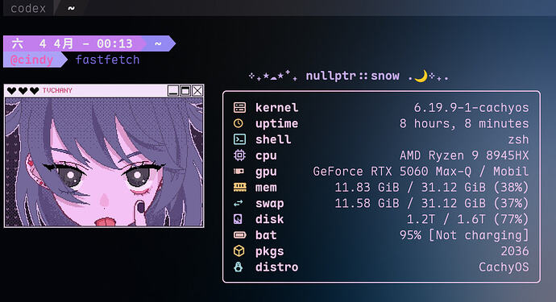This screenshot has height=302, width=556.
Task: Click the 2036 packages value
Action: (515, 251)
